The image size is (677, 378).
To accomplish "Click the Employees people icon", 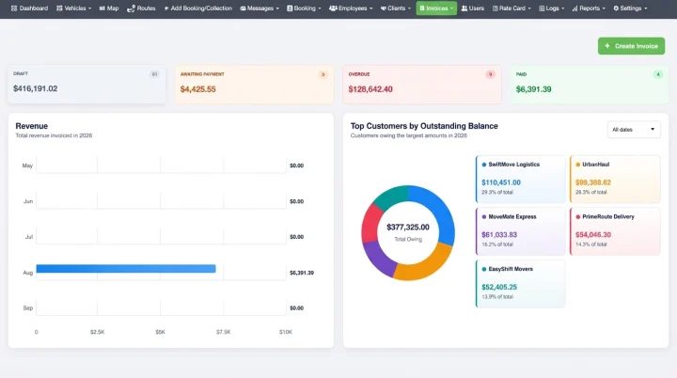I will [333, 8].
